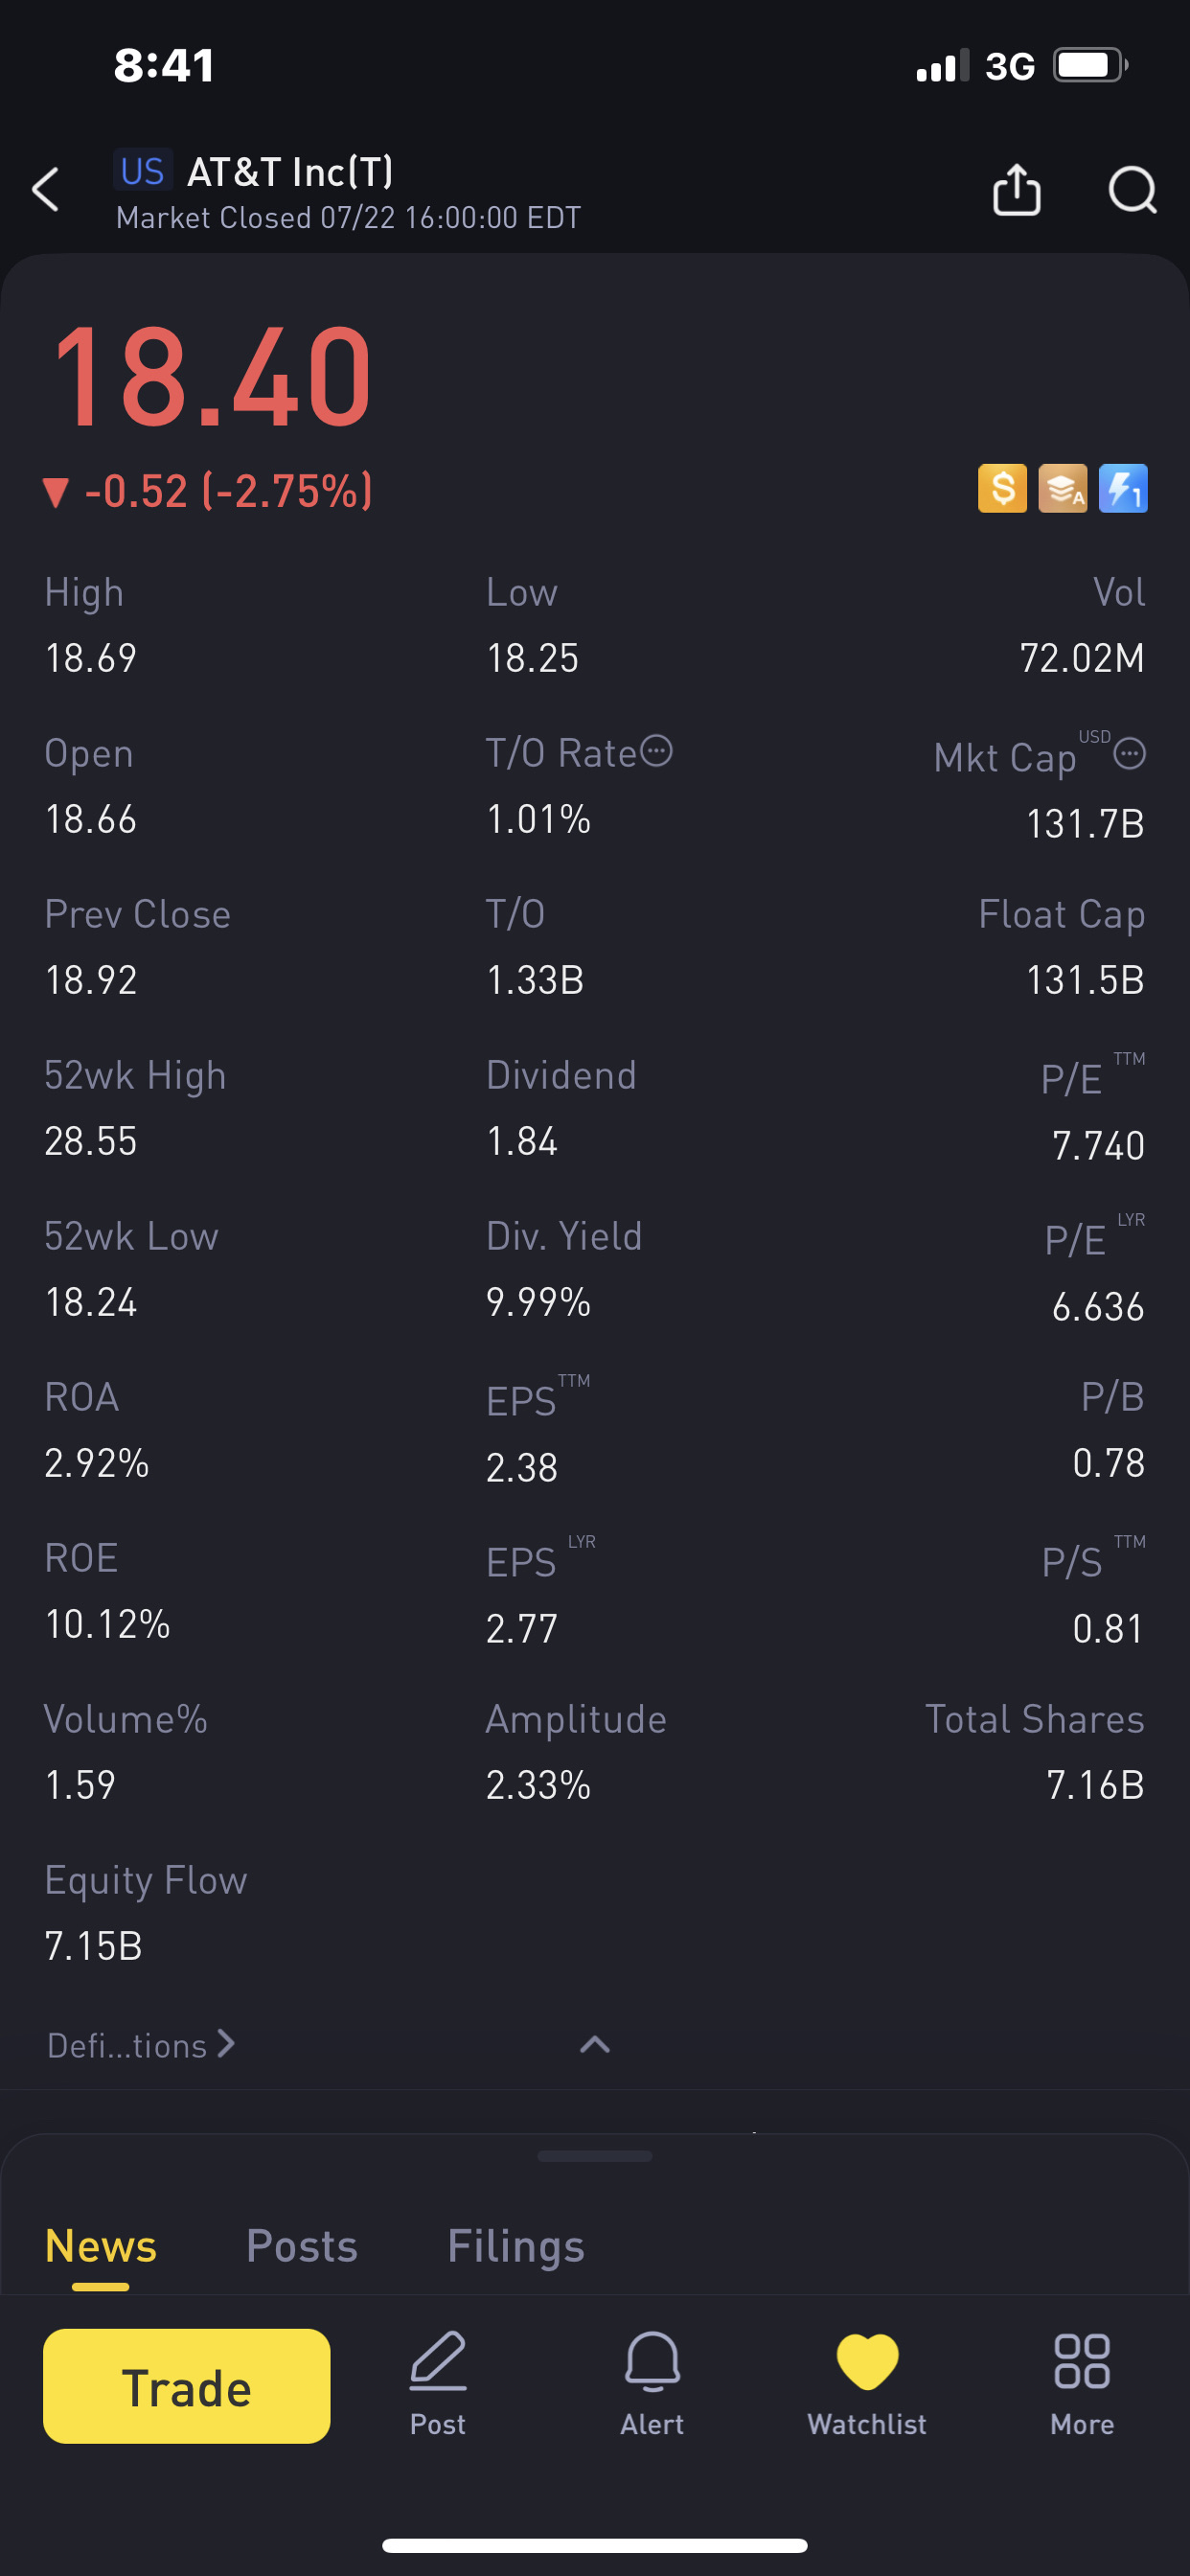
Task: Switch to the Filings tab
Action: point(516,2247)
